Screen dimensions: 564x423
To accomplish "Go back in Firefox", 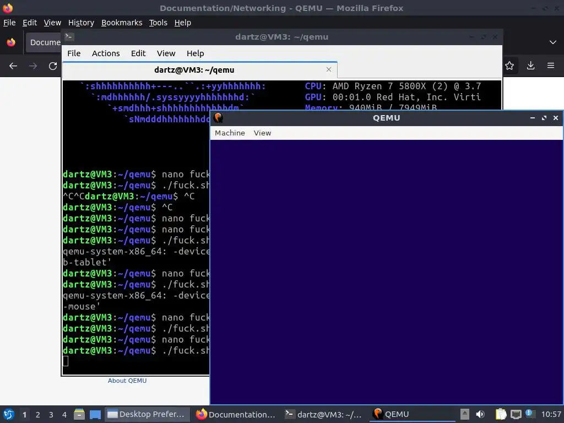I will (13, 66).
